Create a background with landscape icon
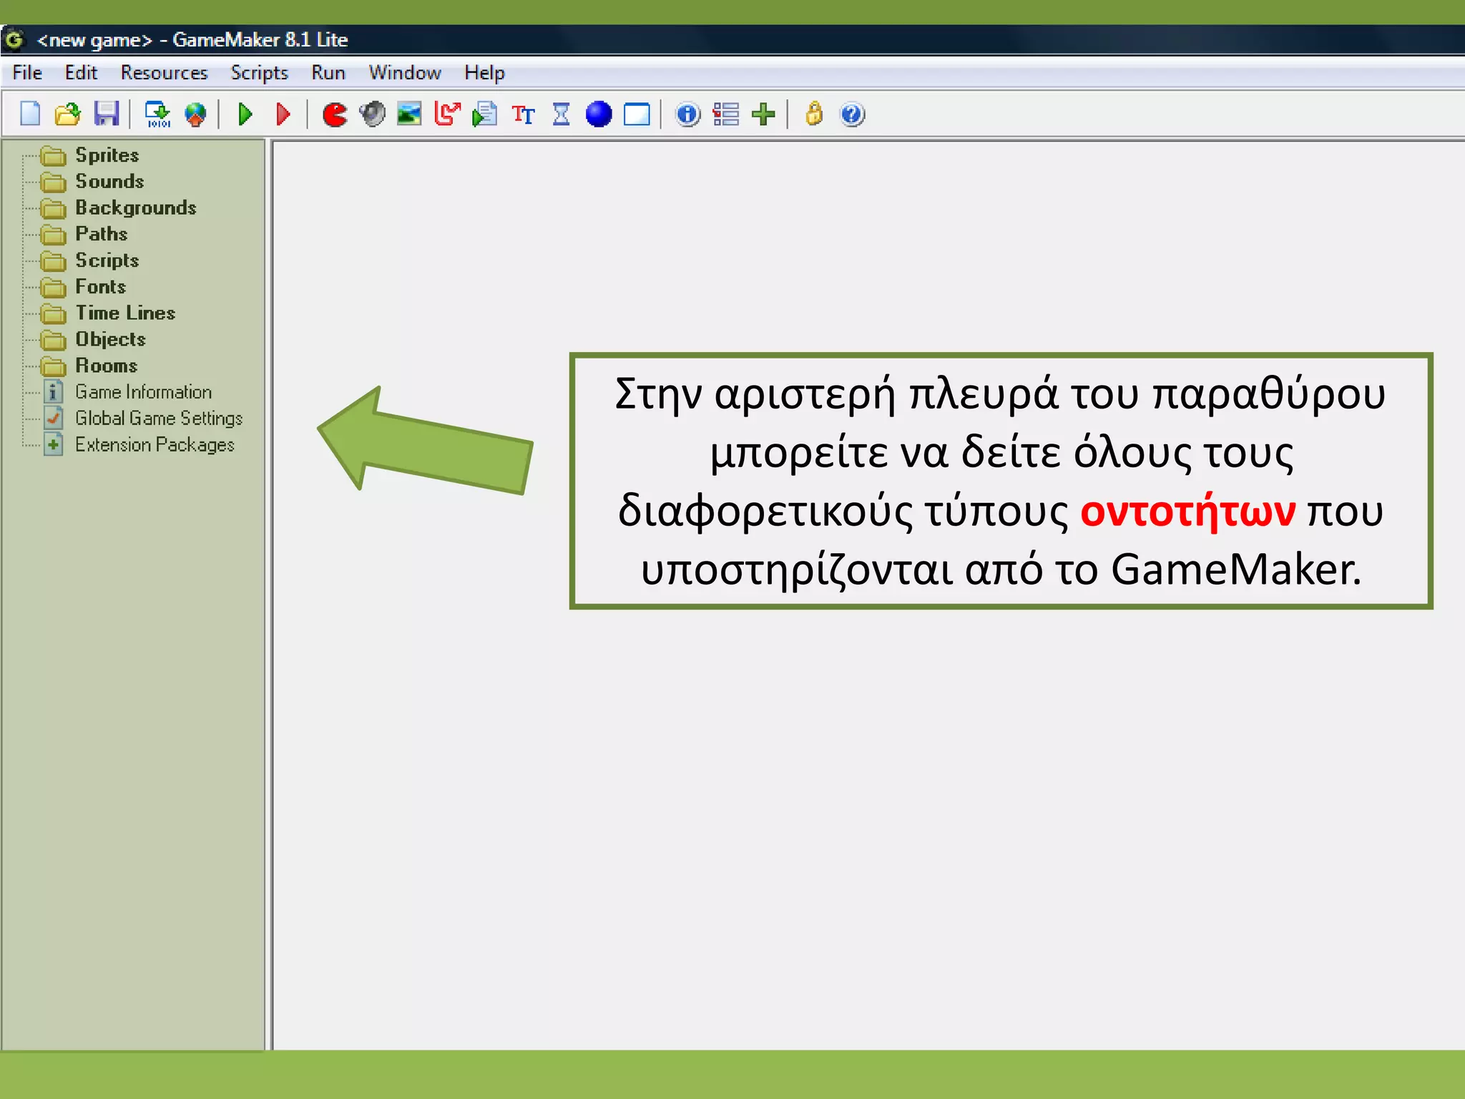The image size is (1465, 1099). click(409, 114)
